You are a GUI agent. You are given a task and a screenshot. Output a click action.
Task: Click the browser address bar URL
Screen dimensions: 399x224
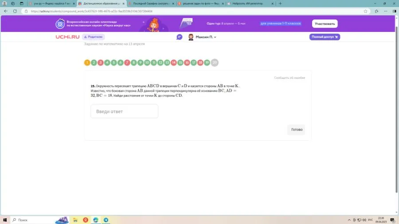pyautogui.click(x=92, y=11)
